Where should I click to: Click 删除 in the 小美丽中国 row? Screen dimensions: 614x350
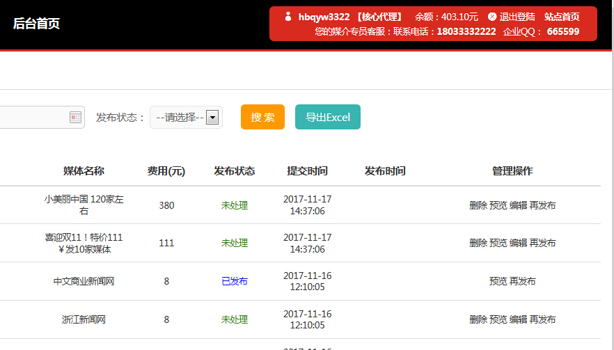coord(478,205)
